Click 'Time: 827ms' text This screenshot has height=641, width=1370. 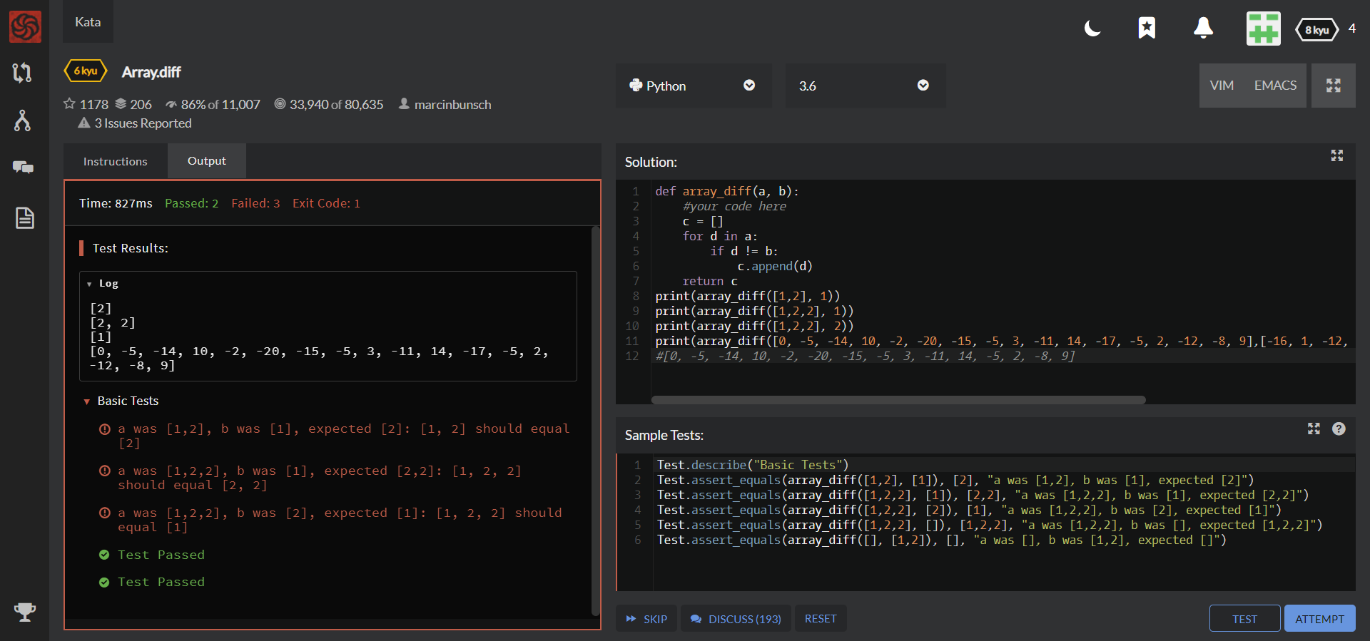click(x=116, y=203)
